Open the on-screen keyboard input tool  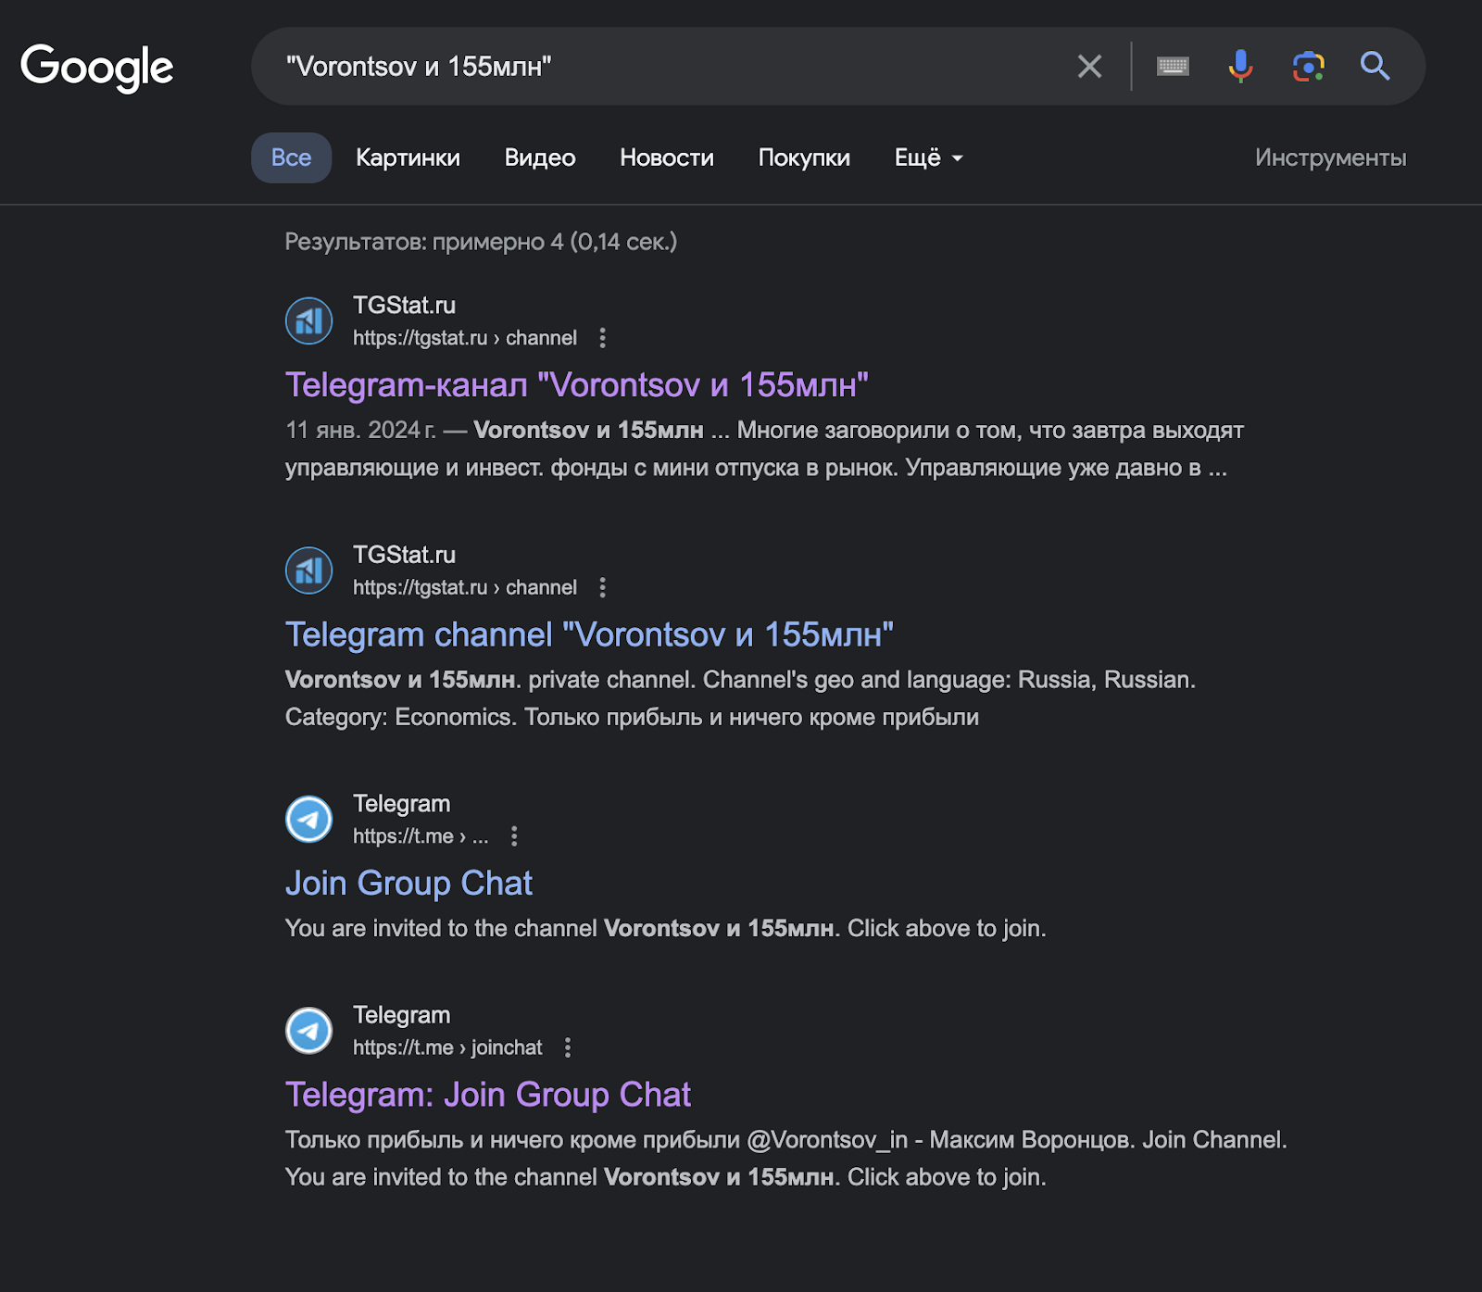(x=1173, y=66)
